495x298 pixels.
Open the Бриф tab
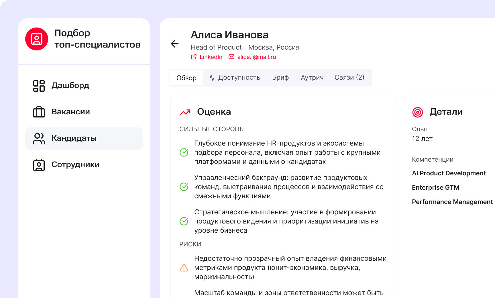tap(280, 78)
